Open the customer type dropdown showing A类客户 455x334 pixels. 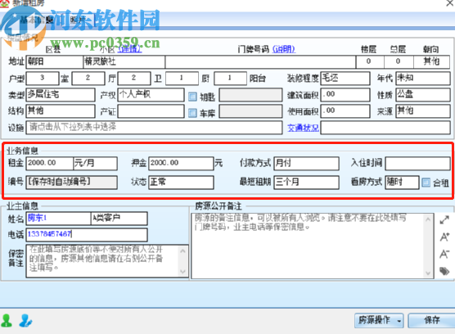(119, 219)
